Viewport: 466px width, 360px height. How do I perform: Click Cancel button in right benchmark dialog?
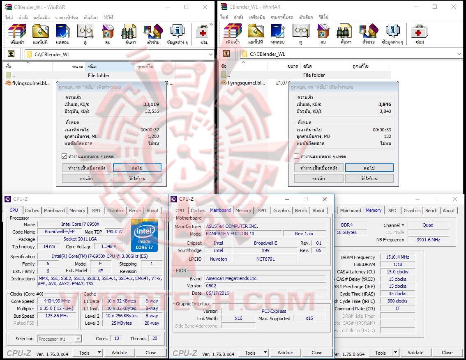pyautogui.click(x=318, y=179)
